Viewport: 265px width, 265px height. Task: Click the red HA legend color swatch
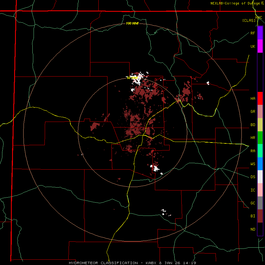(260, 98)
